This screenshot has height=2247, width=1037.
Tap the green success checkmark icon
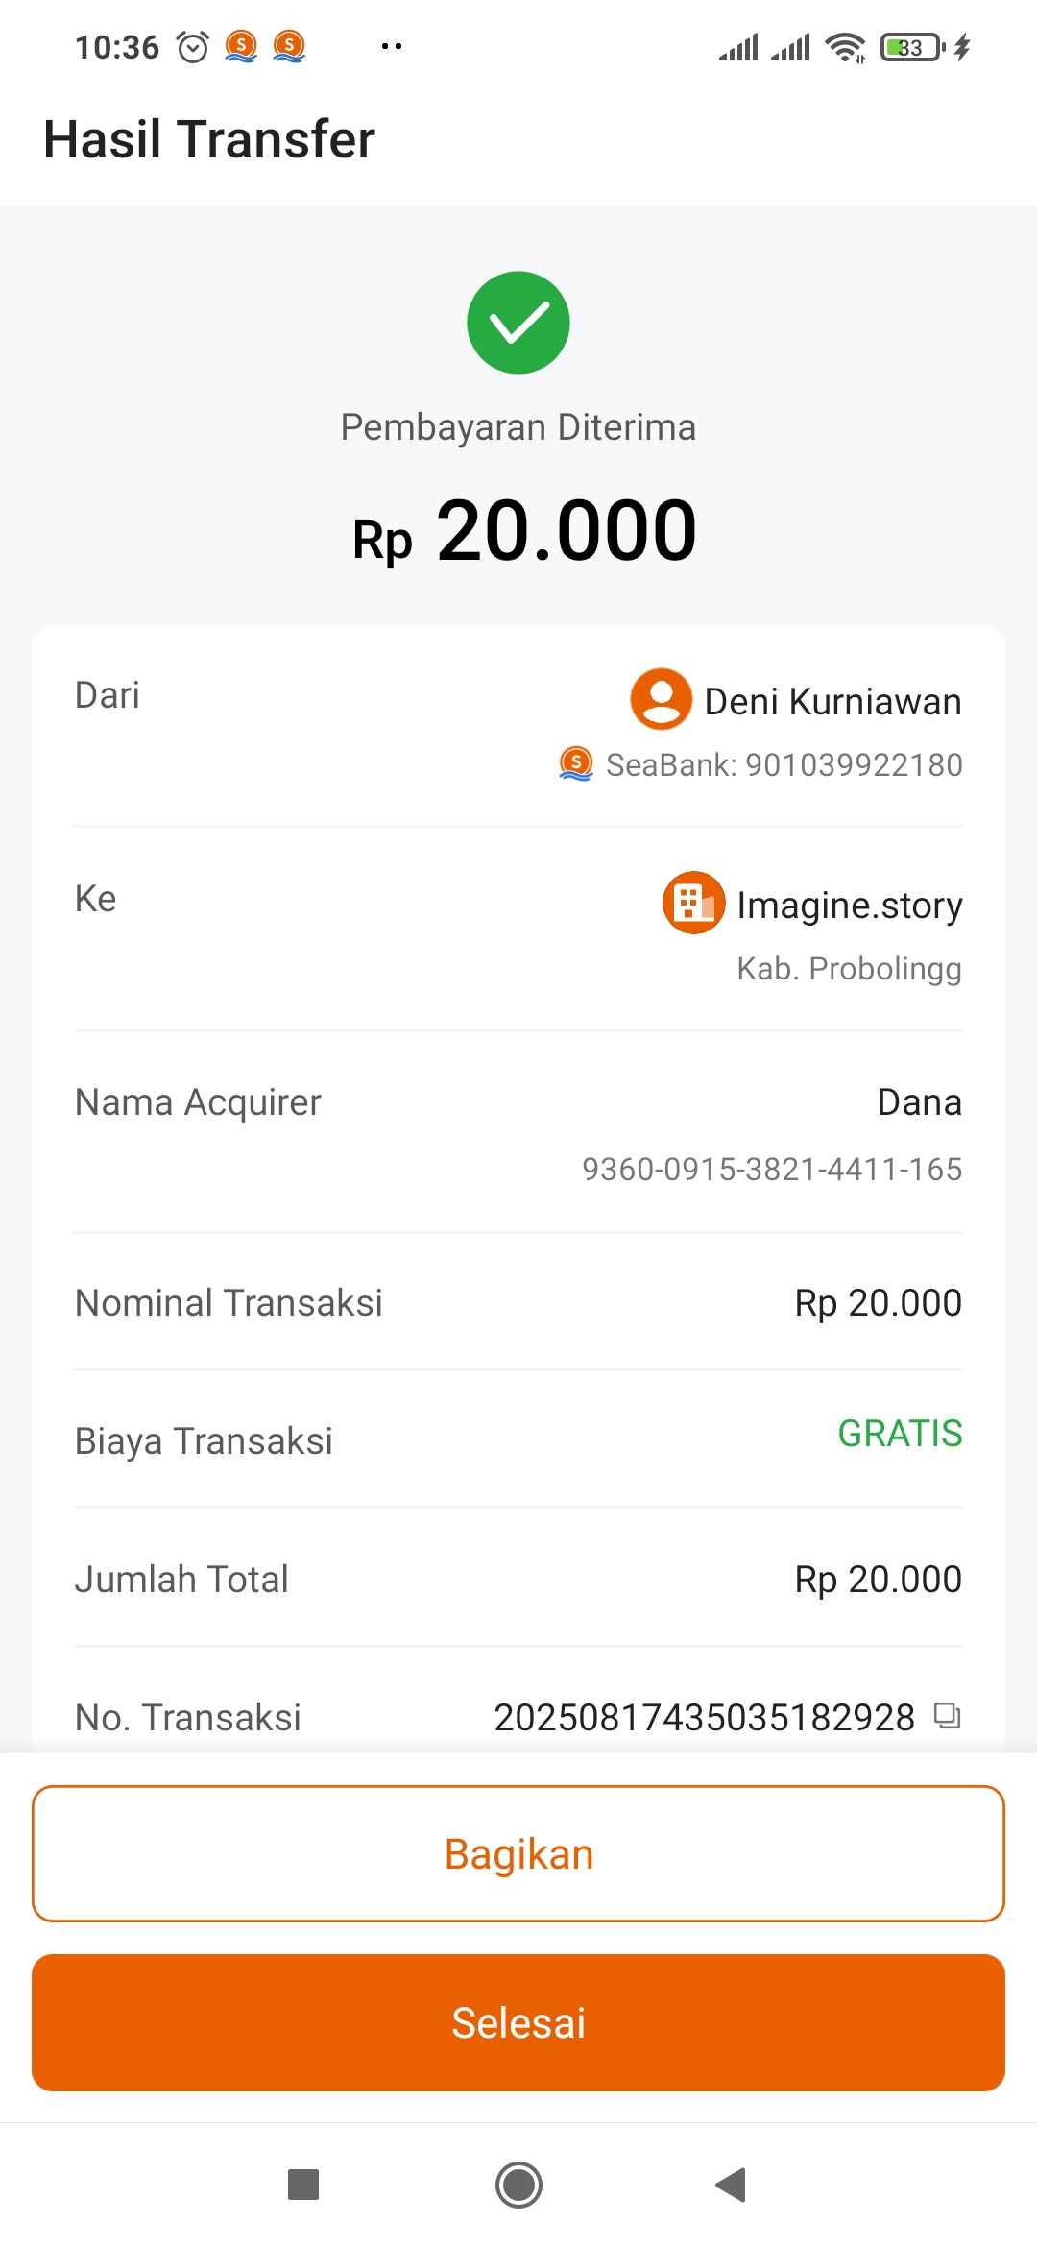[518, 323]
